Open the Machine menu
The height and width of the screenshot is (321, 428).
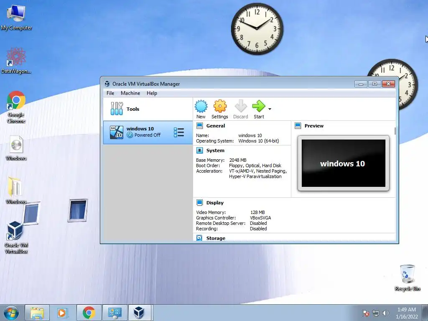point(130,93)
